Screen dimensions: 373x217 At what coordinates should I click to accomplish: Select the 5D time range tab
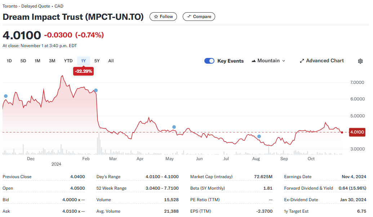click(23, 61)
